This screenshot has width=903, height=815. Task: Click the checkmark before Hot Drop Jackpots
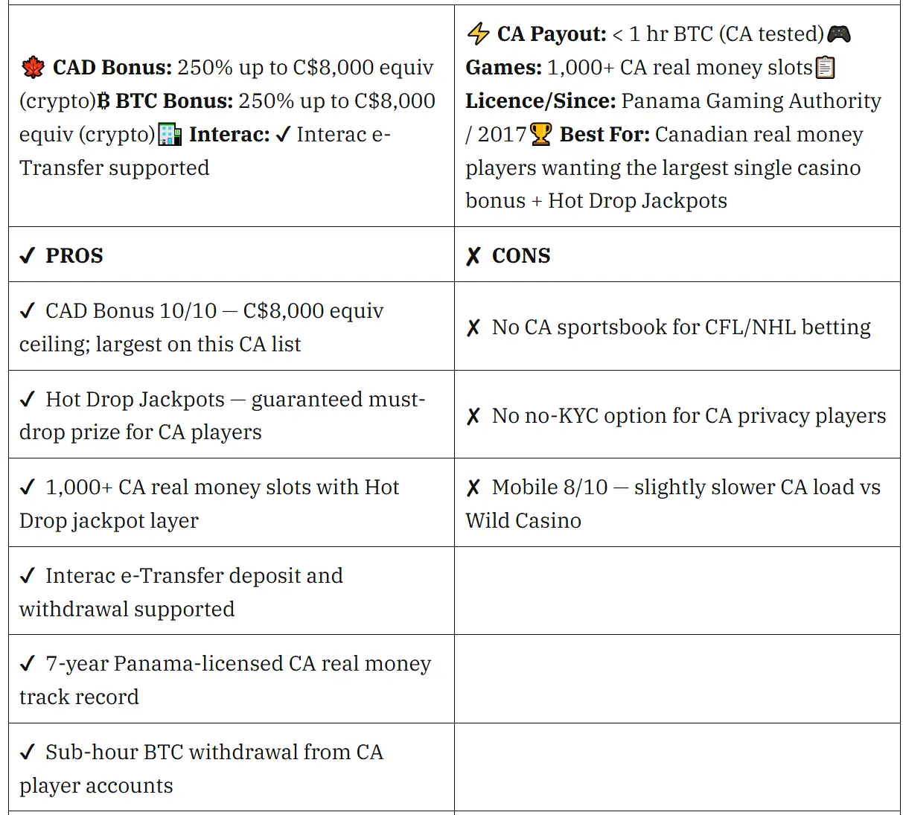pos(28,400)
